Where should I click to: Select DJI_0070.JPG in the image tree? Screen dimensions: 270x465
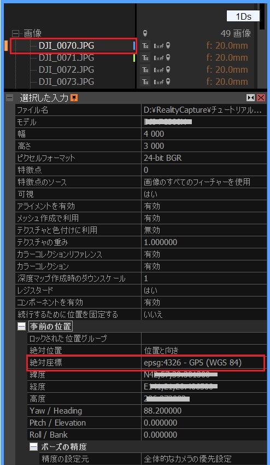click(x=66, y=46)
